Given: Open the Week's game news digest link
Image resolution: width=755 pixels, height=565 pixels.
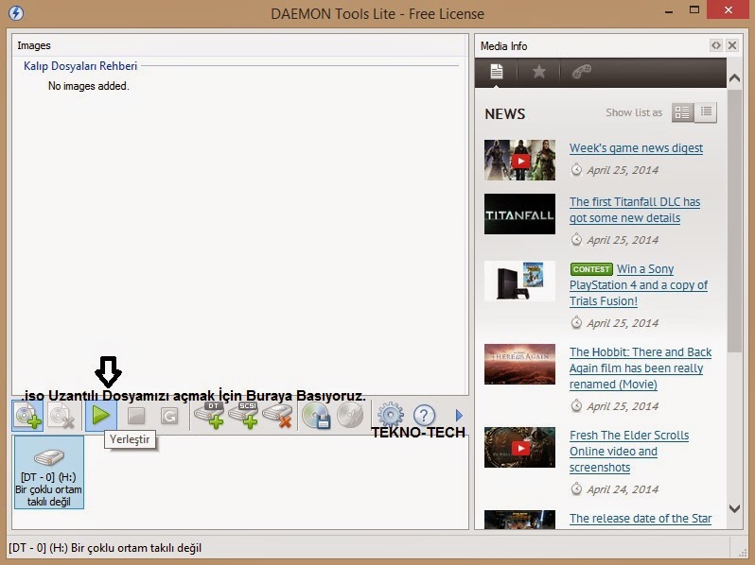Looking at the screenshot, I should tap(636, 148).
